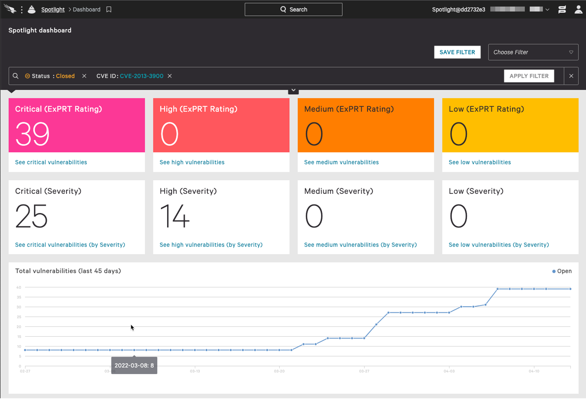This screenshot has width=586, height=399.
Task: Bookmark the Dashboard page
Action: tap(109, 9)
